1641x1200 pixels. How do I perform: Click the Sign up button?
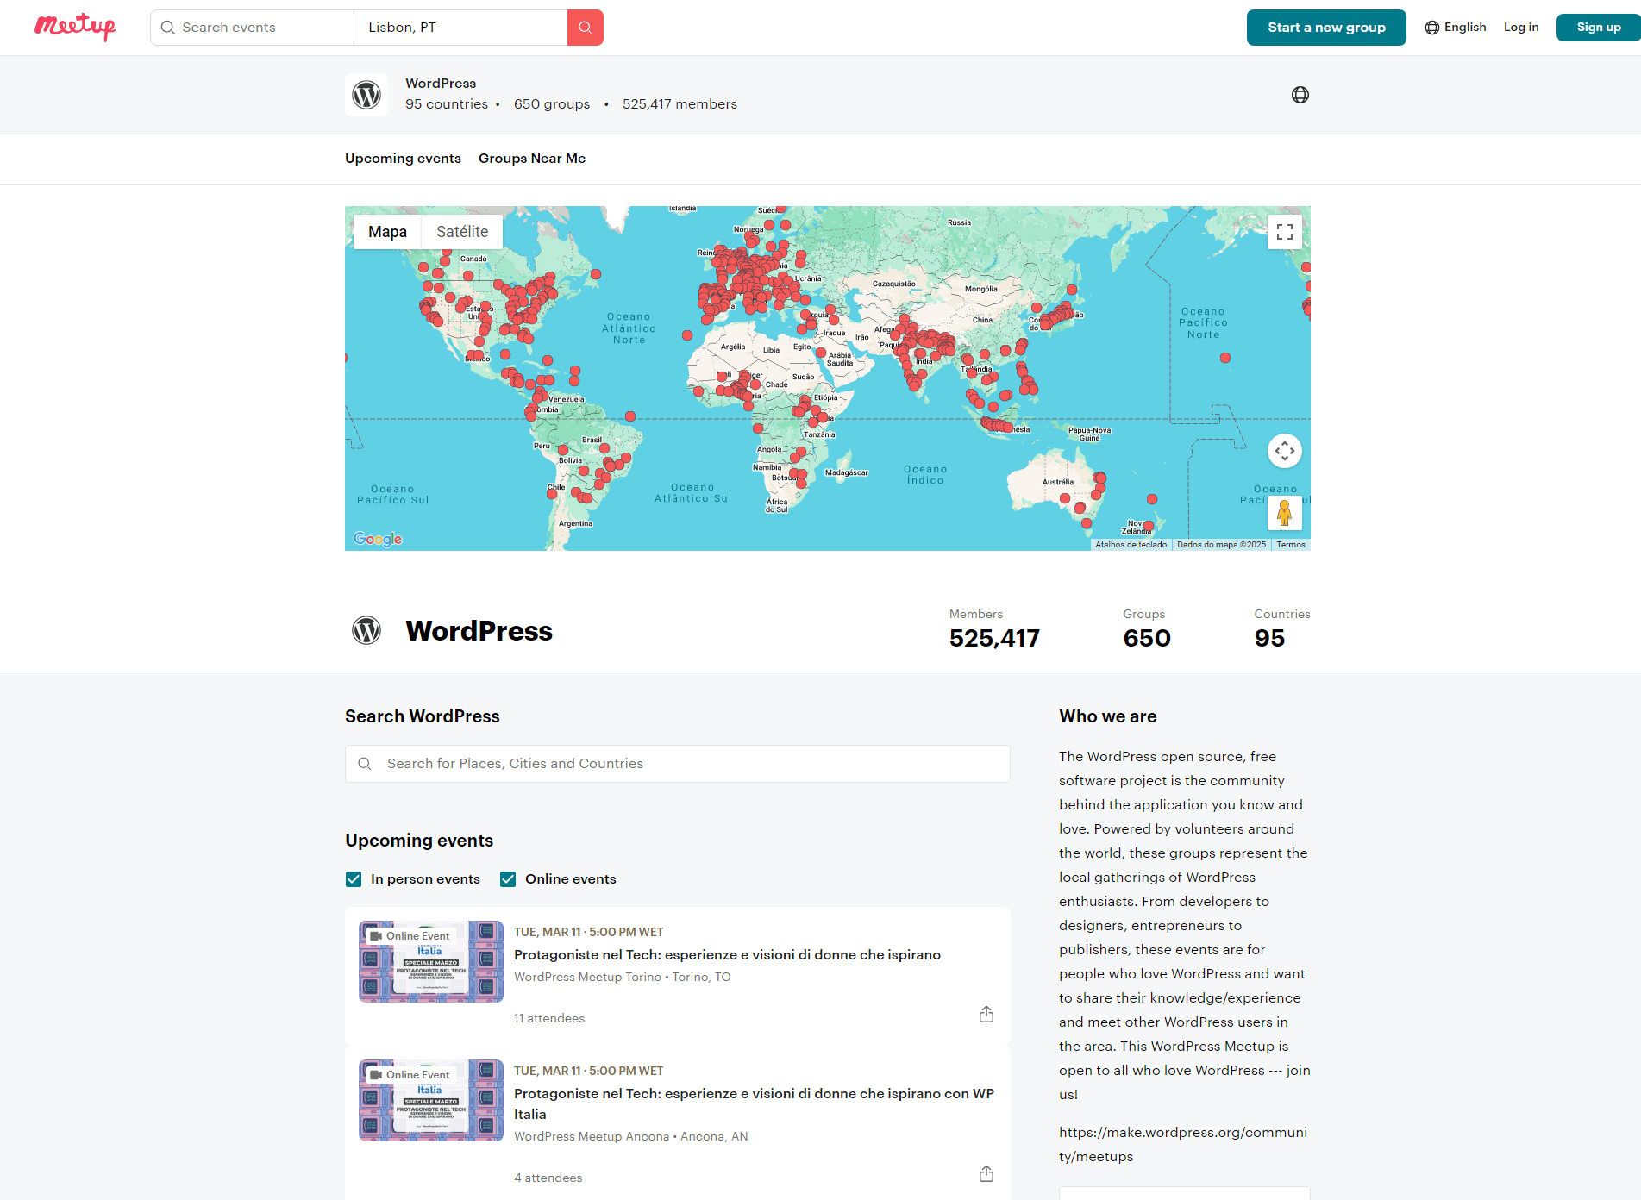(x=1597, y=27)
